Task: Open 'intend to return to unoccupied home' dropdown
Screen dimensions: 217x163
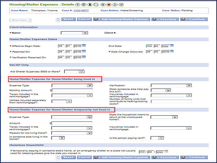Action: point(164,117)
